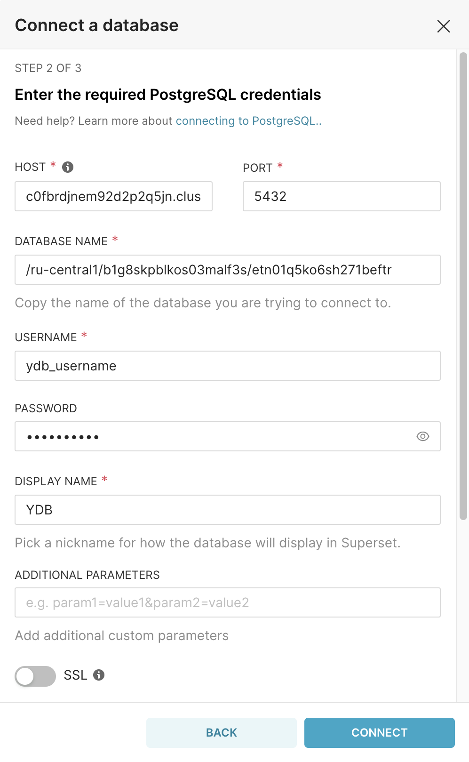Click the STEP 2 OF 3 indicator
469x762 pixels.
pyautogui.click(x=48, y=68)
